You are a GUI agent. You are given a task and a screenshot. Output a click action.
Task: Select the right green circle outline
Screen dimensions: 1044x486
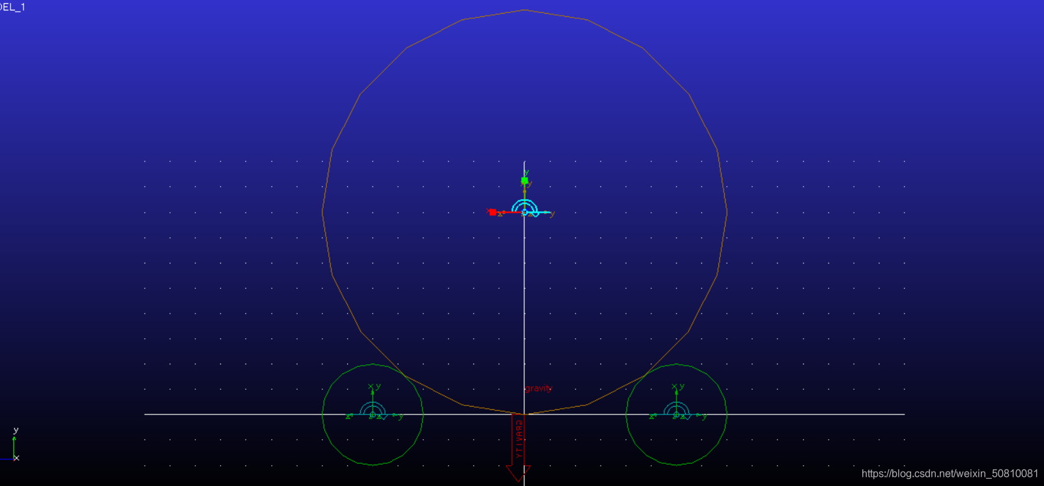tap(726, 414)
